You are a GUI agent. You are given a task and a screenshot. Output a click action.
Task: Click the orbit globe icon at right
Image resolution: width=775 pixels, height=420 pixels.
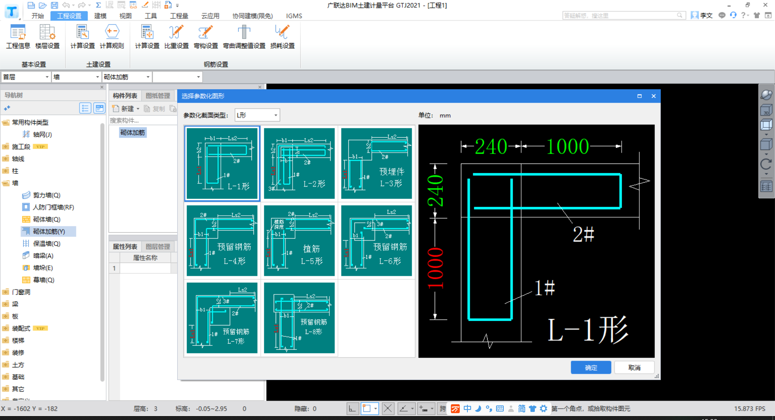766,95
